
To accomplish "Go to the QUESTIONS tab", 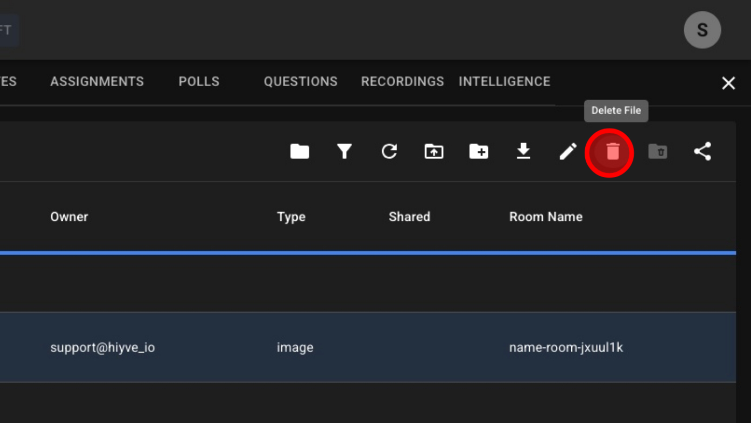I will click(300, 81).
